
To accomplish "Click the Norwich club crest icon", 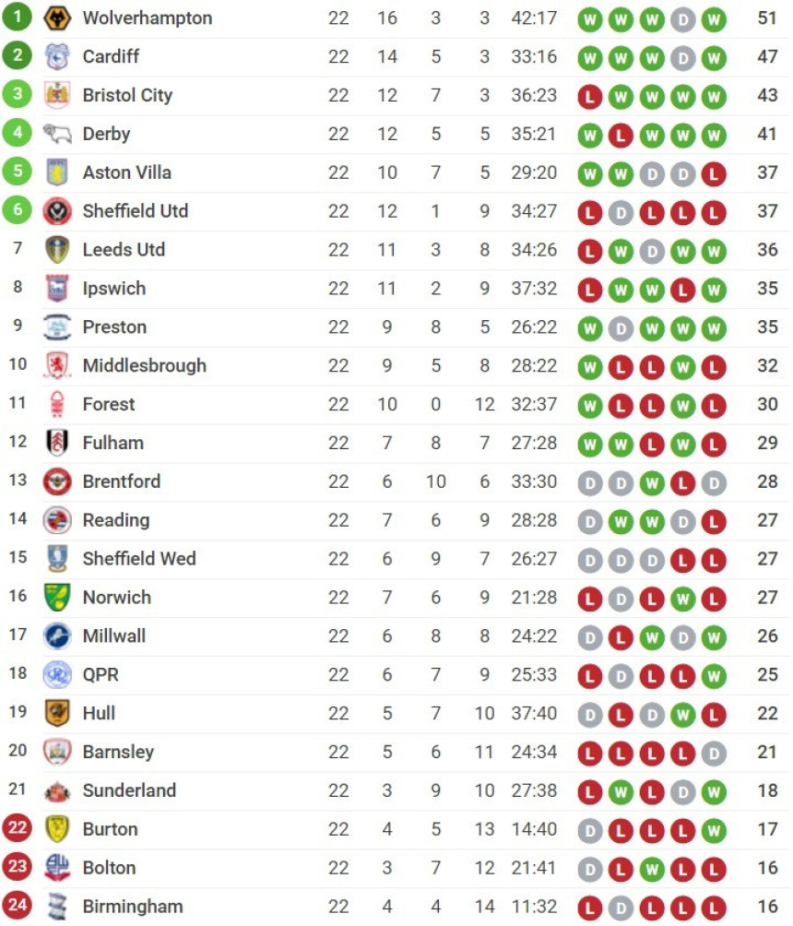I will pos(57,598).
